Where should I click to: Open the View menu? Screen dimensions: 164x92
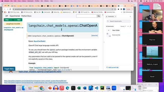coord(19,1)
